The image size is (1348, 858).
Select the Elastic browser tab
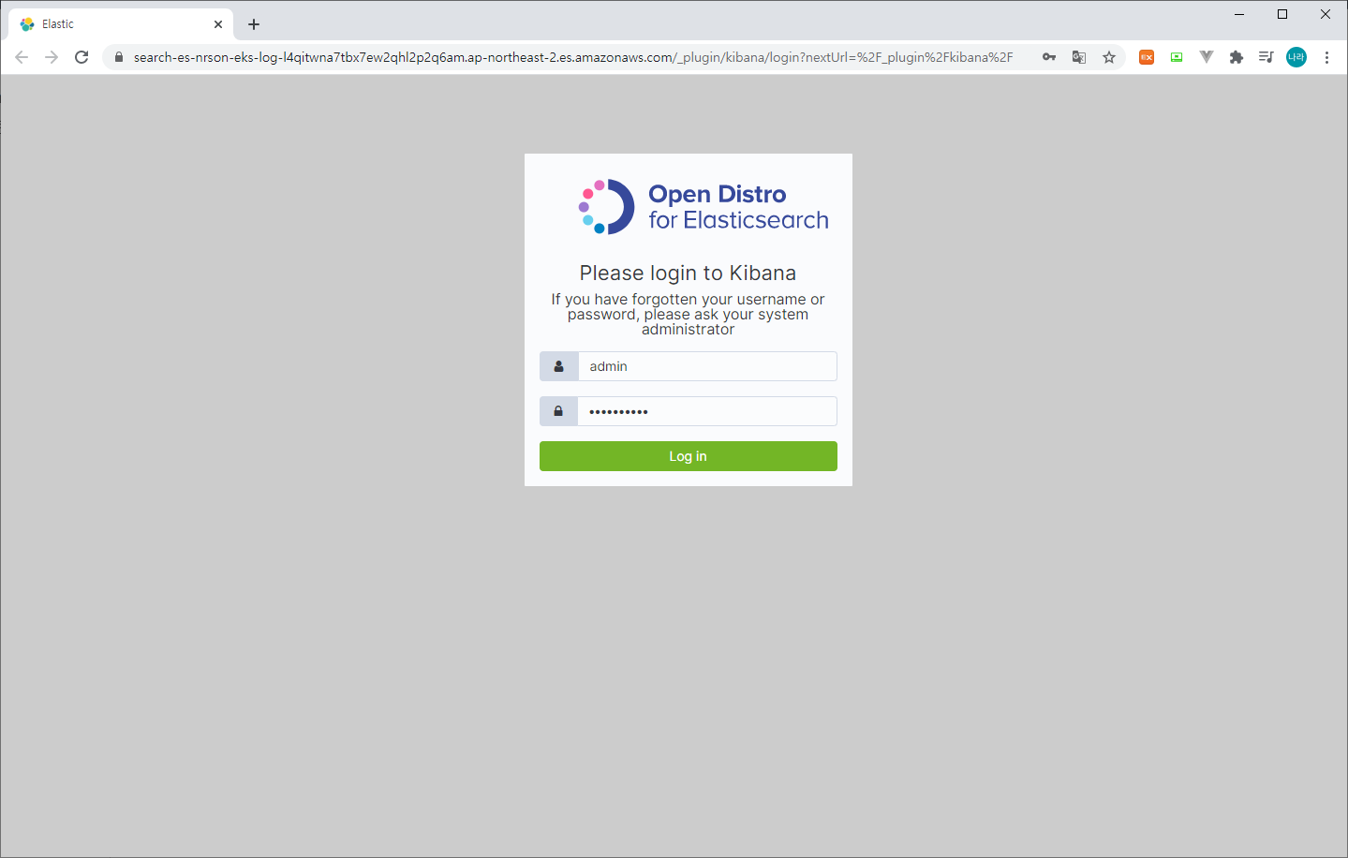(121, 24)
